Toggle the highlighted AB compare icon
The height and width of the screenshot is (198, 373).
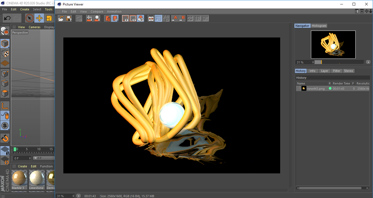pyautogui.click(x=159, y=18)
